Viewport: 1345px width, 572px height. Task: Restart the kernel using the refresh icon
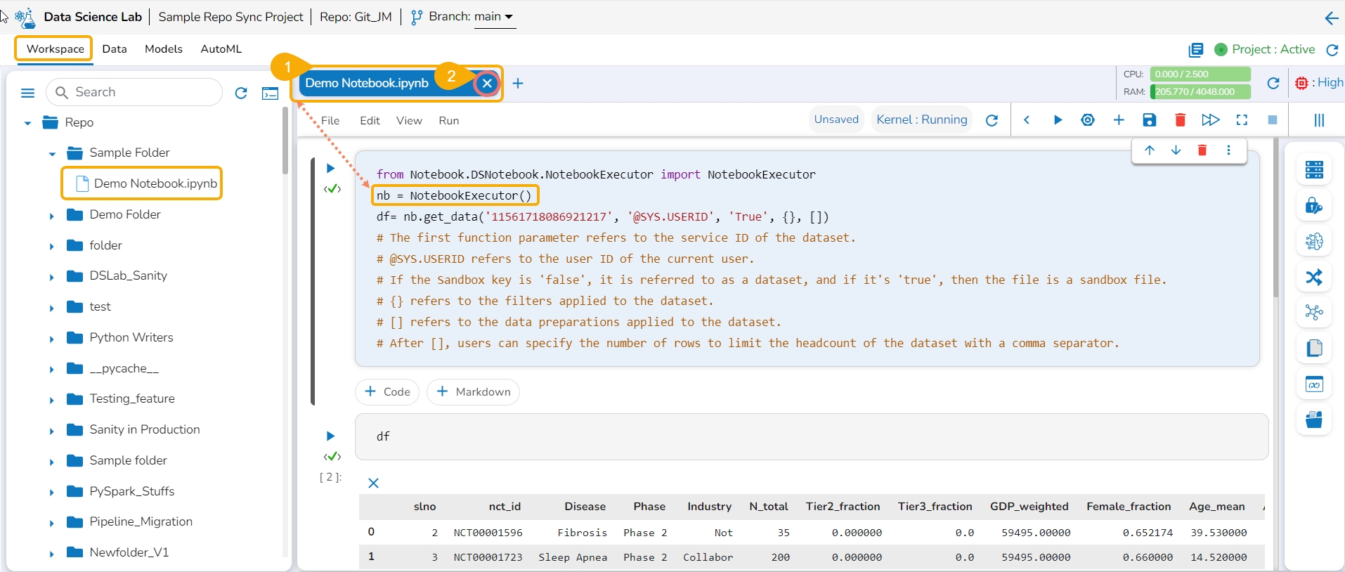[992, 120]
